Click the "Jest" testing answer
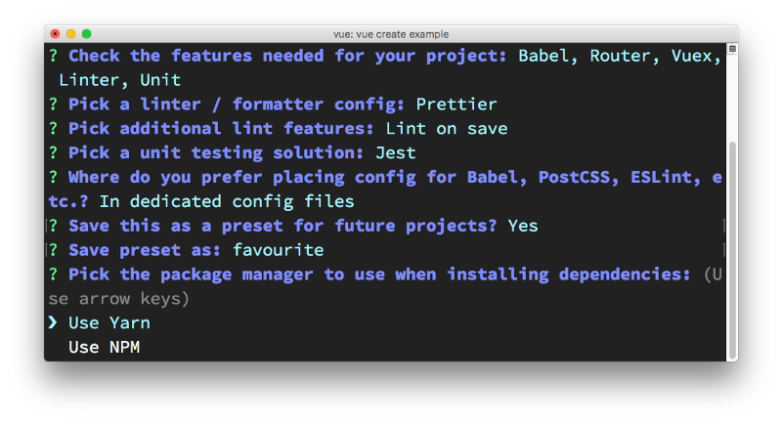The height and width of the screenshot is (424, 782). [x=396, y=152]
